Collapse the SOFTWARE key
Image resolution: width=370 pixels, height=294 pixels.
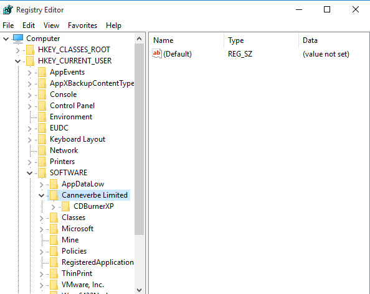pyautogui.click(x=29, y=173)
